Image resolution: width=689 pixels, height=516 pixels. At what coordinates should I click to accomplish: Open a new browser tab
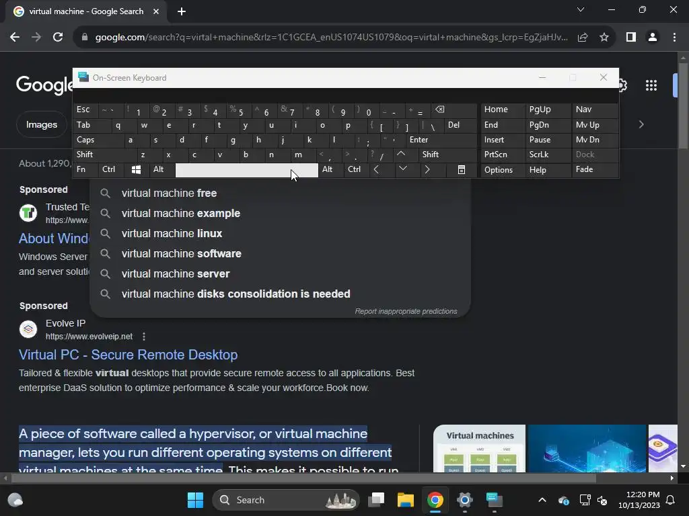(182, 11)
